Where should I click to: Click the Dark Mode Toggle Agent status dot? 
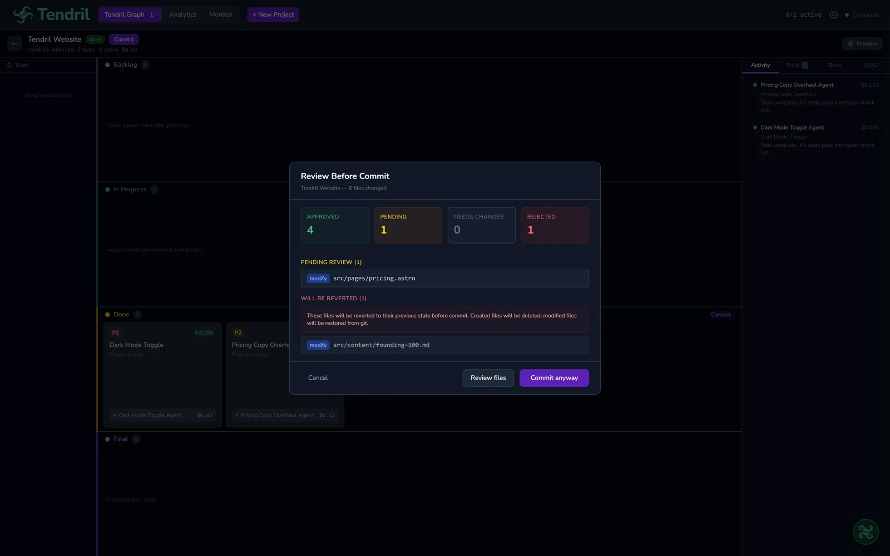coord(755,127)
